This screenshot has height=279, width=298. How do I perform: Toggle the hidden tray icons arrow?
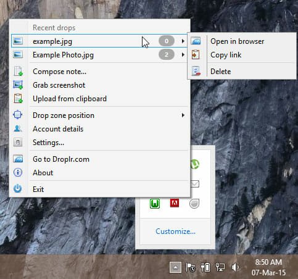[175, 267]
